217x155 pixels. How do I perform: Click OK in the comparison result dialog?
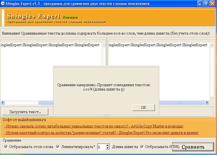tap(144, 107)
